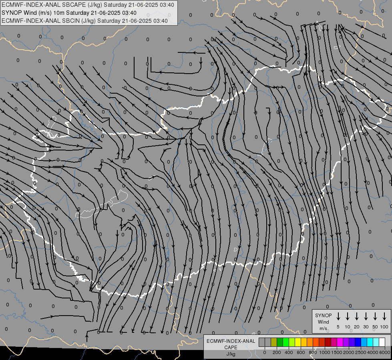Screen dimensions: 392x360
Task: Select the dark maroon CAPE swatch
Action: (x=328, y=342)
